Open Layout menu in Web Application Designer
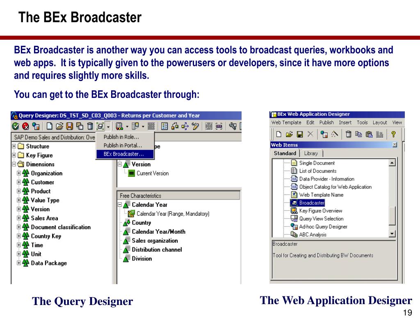The width and height of the screenshot is (420, 323). (x=380, y=122)
